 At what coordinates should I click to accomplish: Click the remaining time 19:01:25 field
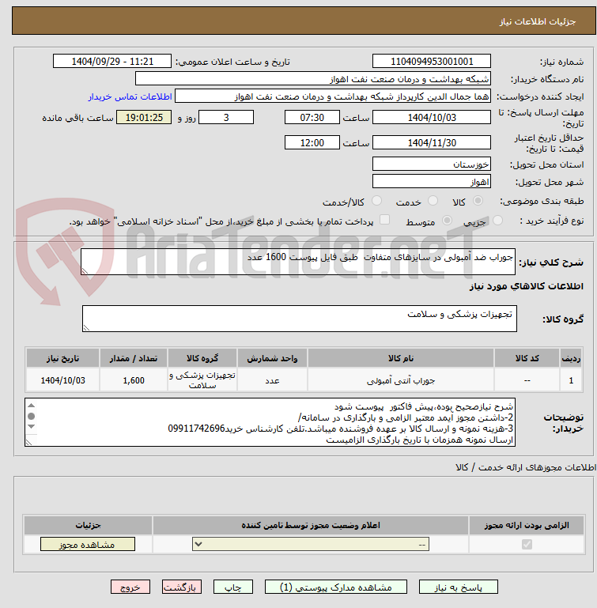144,118
